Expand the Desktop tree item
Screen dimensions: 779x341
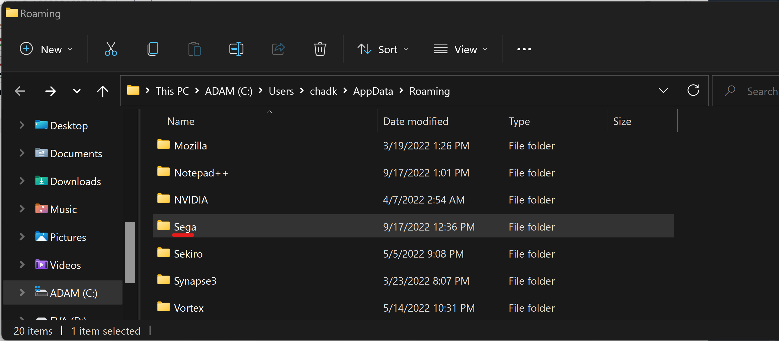coord(22,125)
